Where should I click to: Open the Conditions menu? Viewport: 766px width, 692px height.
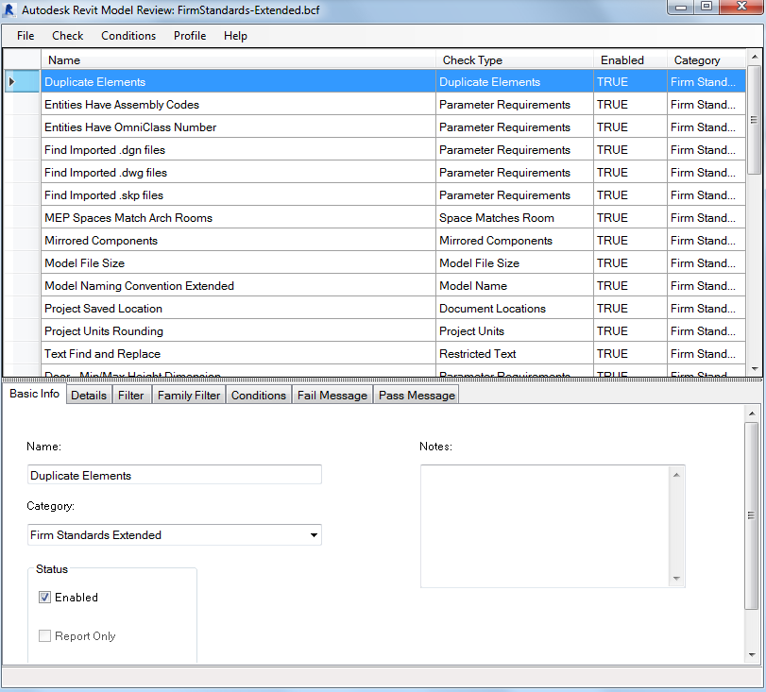coord(128,36)
